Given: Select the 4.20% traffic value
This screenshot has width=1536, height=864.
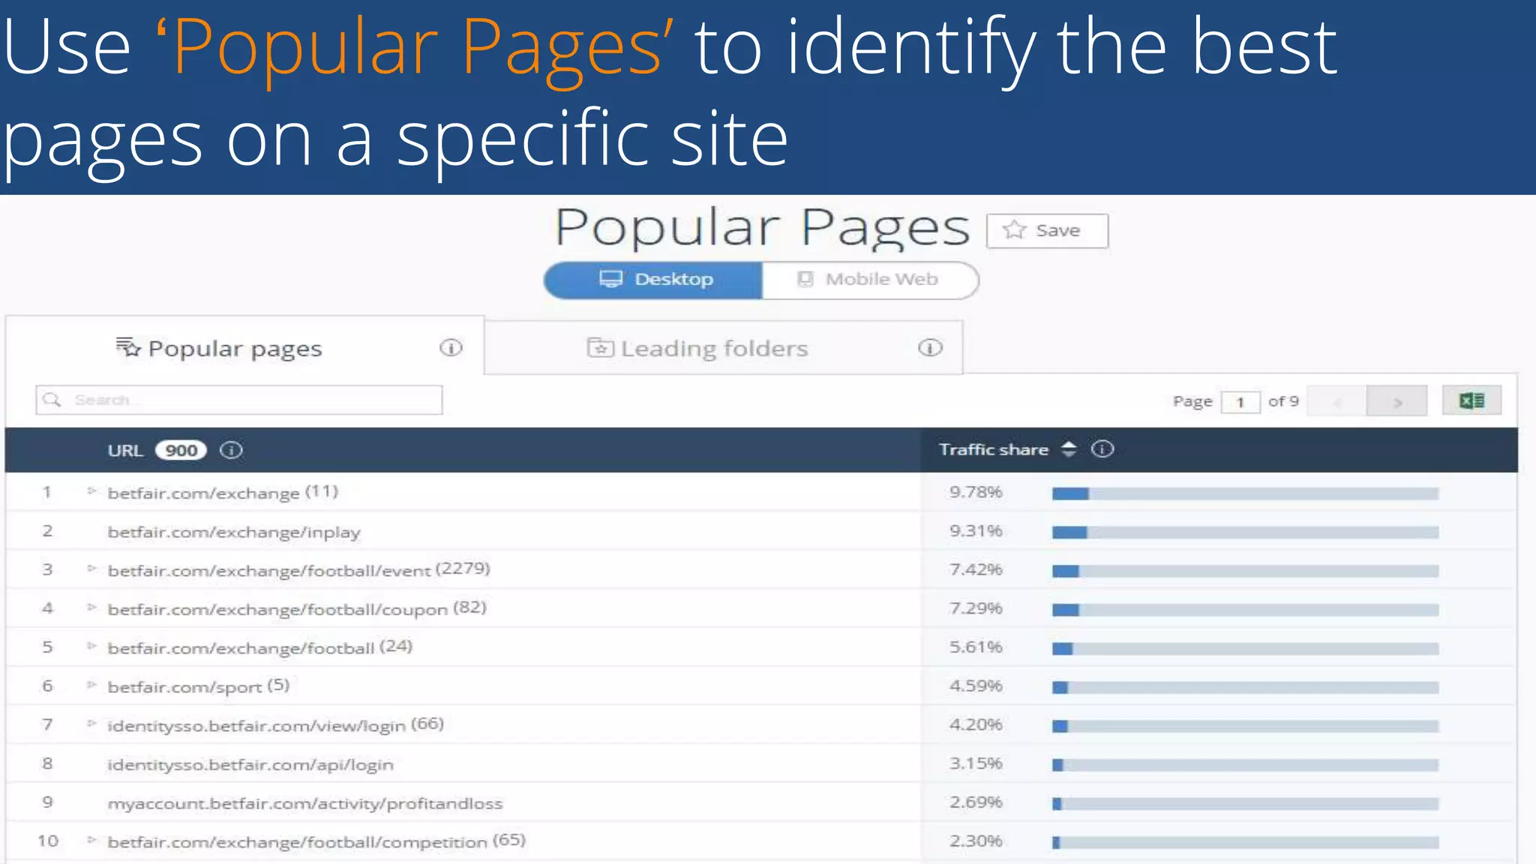Looking at the screenshot, I should pyautogui.click(x=976, y=724).
